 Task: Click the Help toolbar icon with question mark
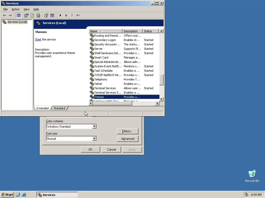[x=46, y=15]
